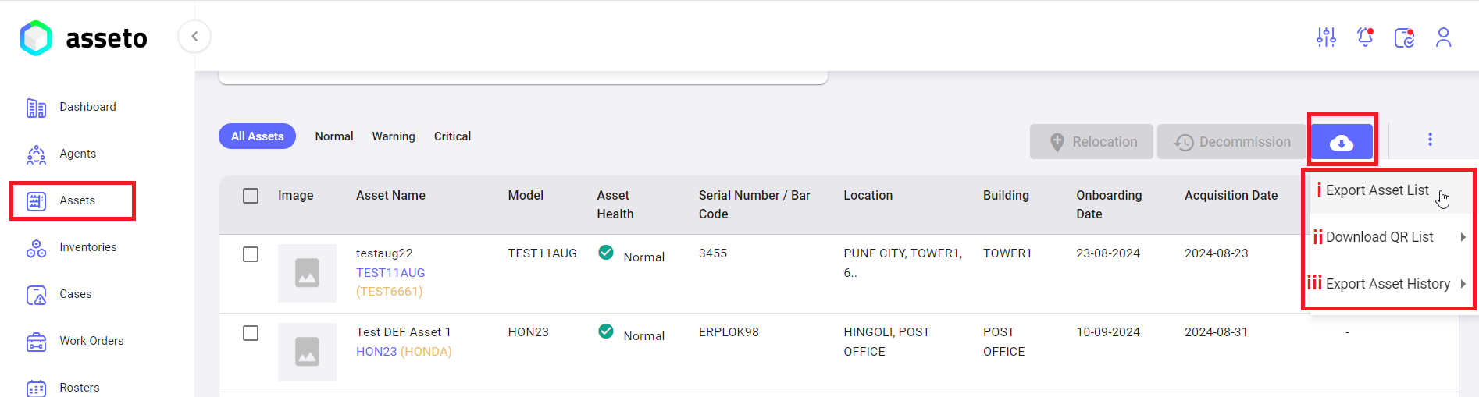The height and width of the screenshot is (397, 1479).
Task: Click the cloud download export button
Action: 1342,142
